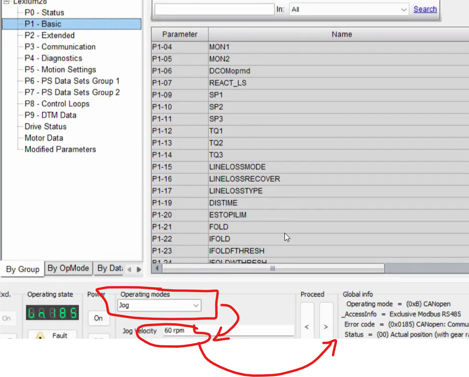The width and height of the screenshot is (469, 377).
Task: Open P5 - Motion Settings group
Action: tap(60, 70)
